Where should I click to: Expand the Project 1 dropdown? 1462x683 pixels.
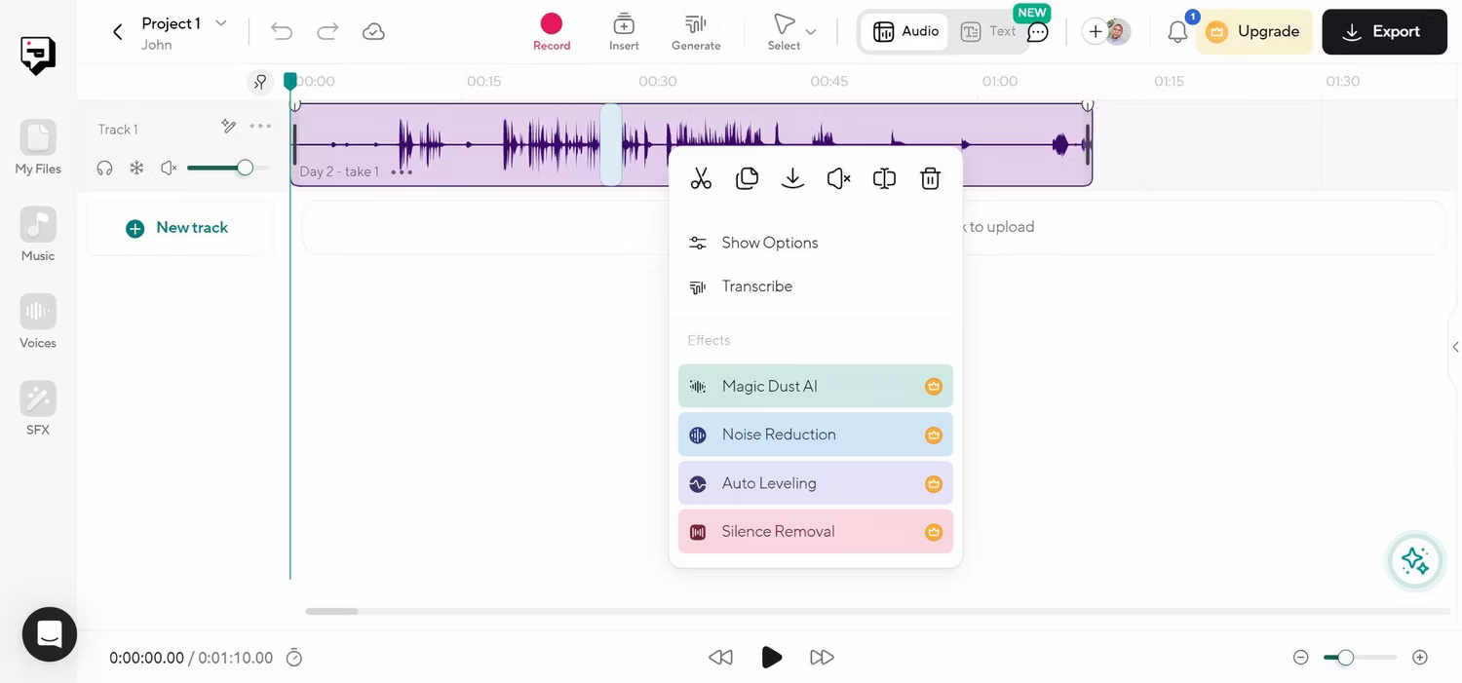coord(221,22)
